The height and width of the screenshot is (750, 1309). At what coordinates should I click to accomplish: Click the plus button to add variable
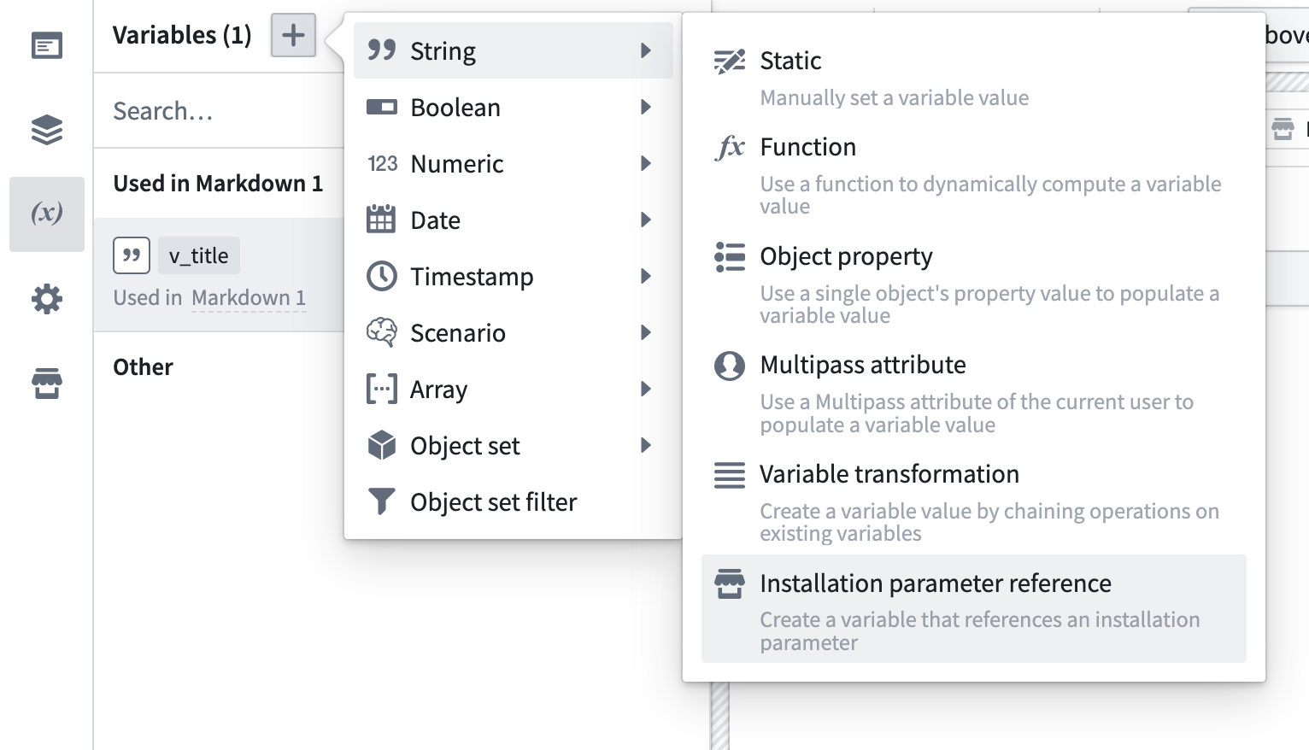pyautogui.click(x=293, y=35)
